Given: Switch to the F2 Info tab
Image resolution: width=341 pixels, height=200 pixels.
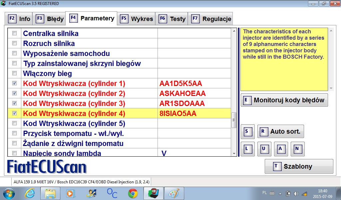Looking at the screenshot, I should [19, 19].
